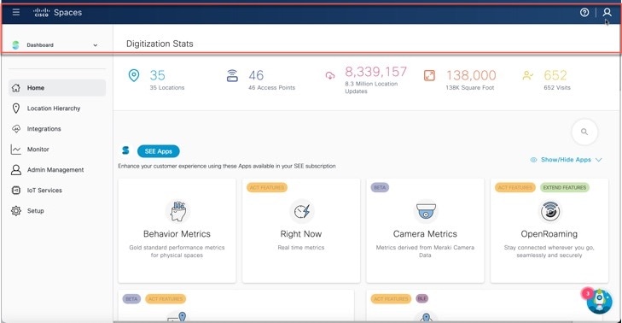Click the Right Now clock icon
The height and width of the screenshot is (323, 622).
(x=301, y=211)
